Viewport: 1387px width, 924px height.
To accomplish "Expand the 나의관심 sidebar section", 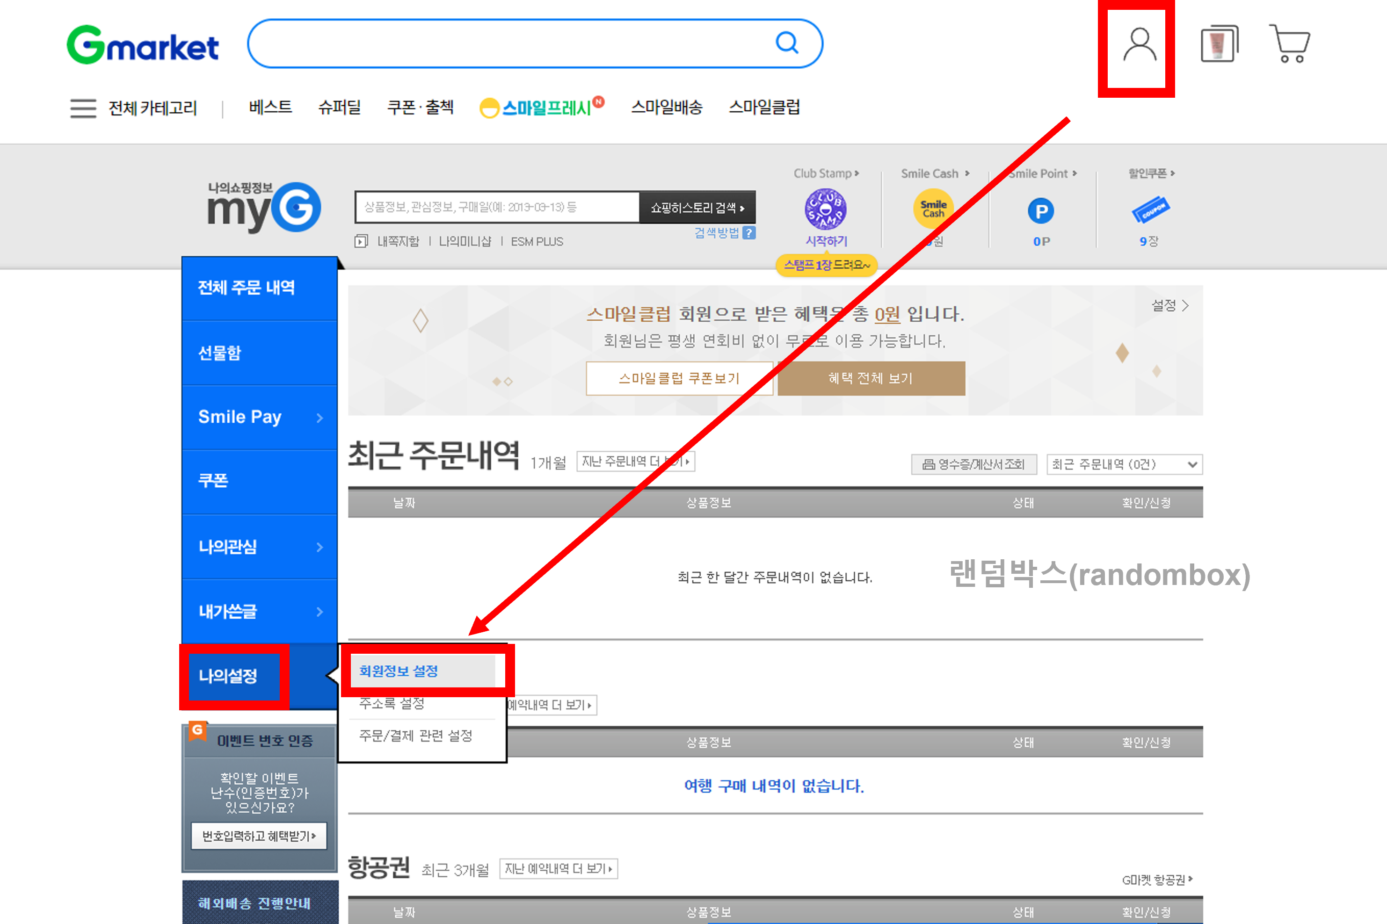I will [259, 547].
